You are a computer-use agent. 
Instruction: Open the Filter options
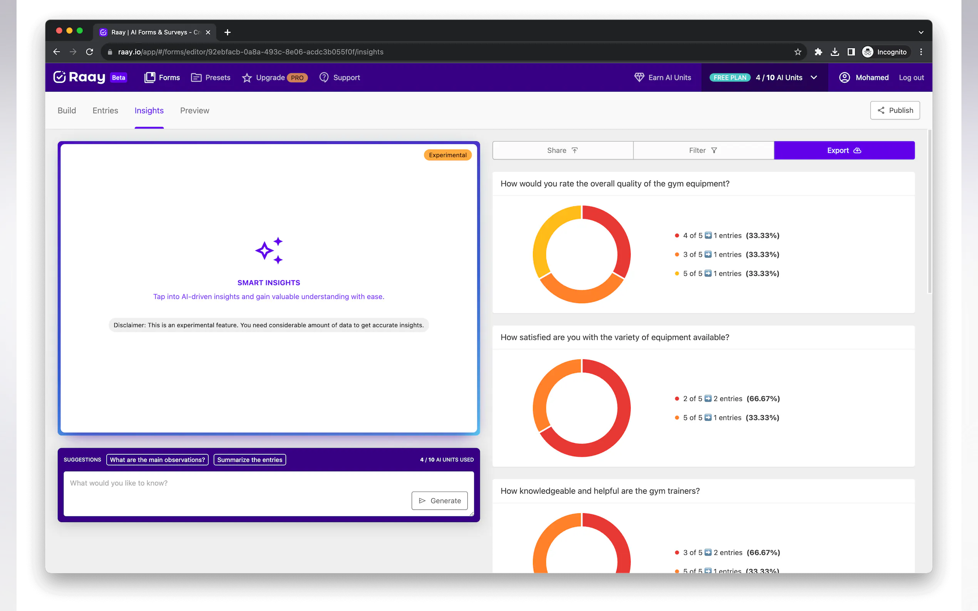tap(703, 150)
